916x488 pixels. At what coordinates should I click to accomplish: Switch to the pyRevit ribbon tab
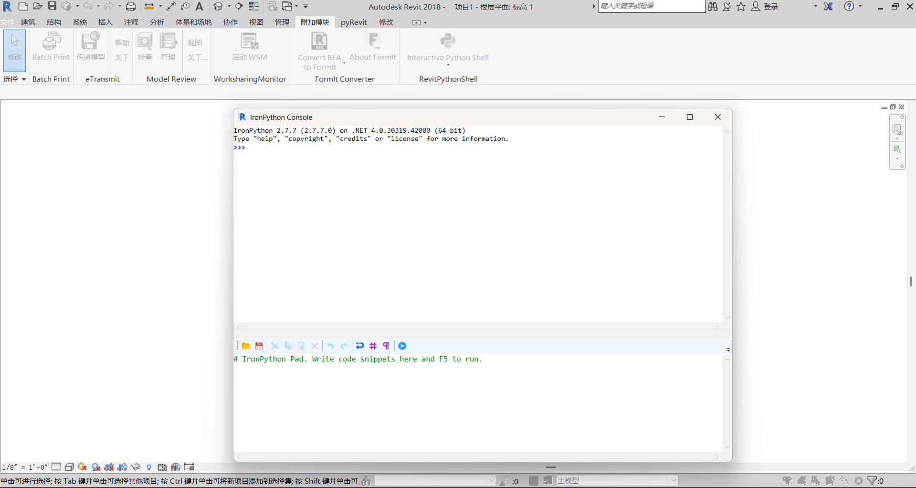pyautogui.click(x=354, y=22)
